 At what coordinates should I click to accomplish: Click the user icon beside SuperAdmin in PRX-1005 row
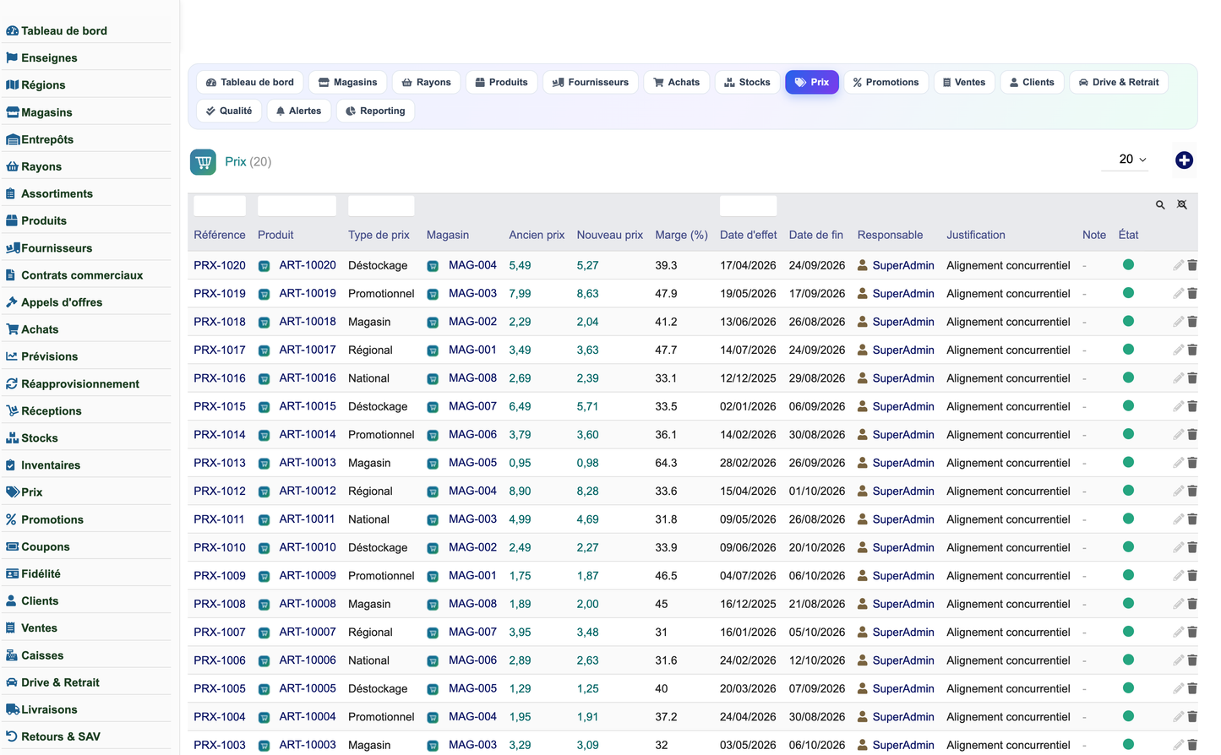pos(863,689)
